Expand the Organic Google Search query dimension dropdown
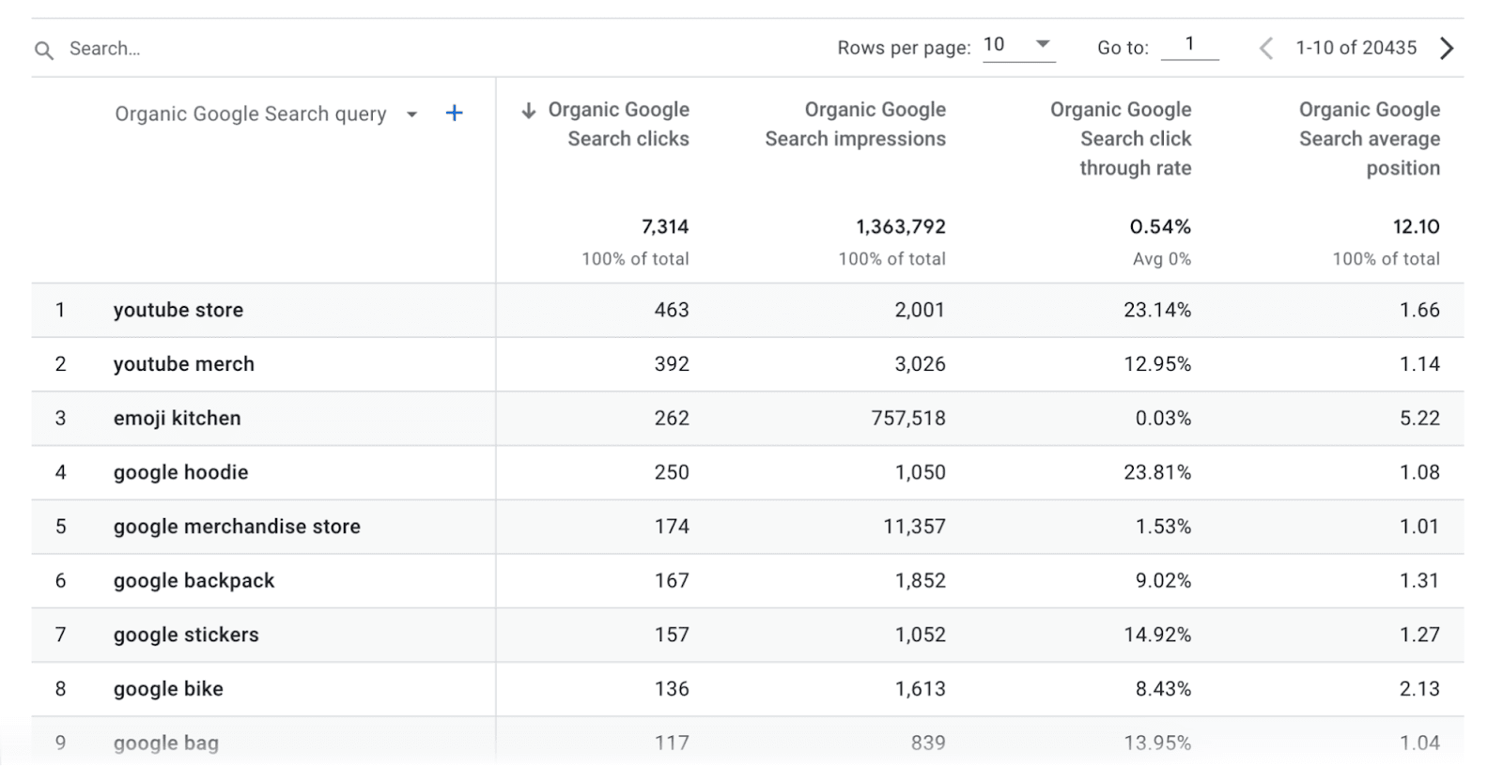This screenshot has width=1503, height=766. click(411, 115)
